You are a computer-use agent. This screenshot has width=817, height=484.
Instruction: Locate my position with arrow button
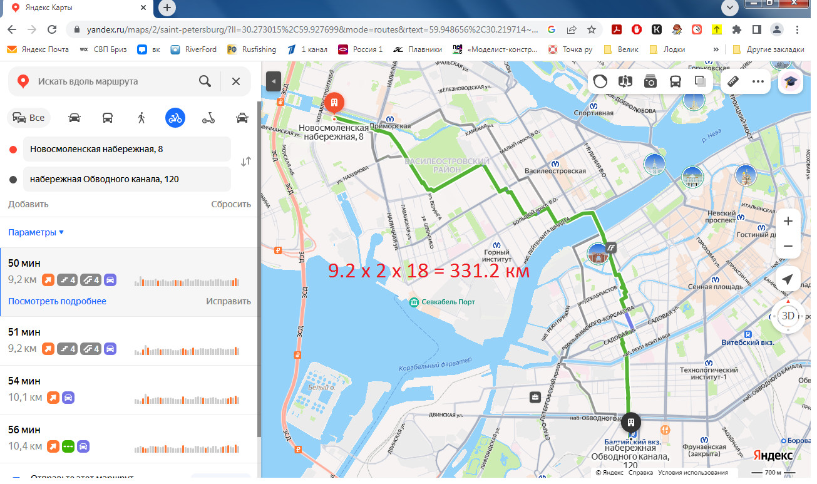click(788, 279)
